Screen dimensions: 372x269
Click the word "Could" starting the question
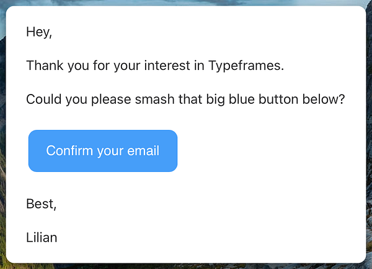pyautogui.click(x=44, y=99)
